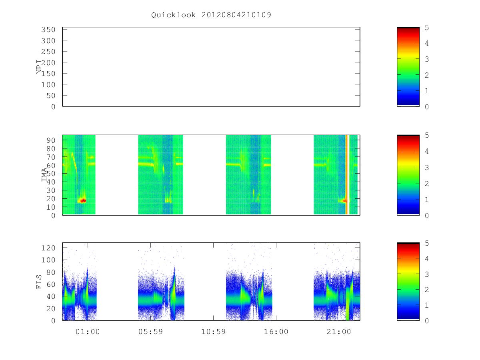Click the 01:00 time tick label

[x=88, y=332]
